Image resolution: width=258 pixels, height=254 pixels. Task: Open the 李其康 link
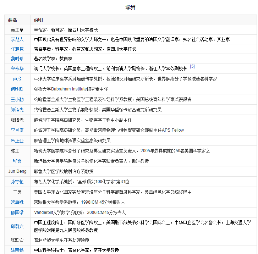tap(17, 130)
